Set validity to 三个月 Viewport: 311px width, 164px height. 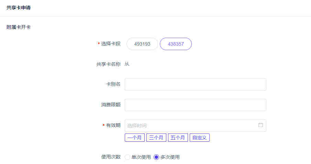tap(156, 138)
